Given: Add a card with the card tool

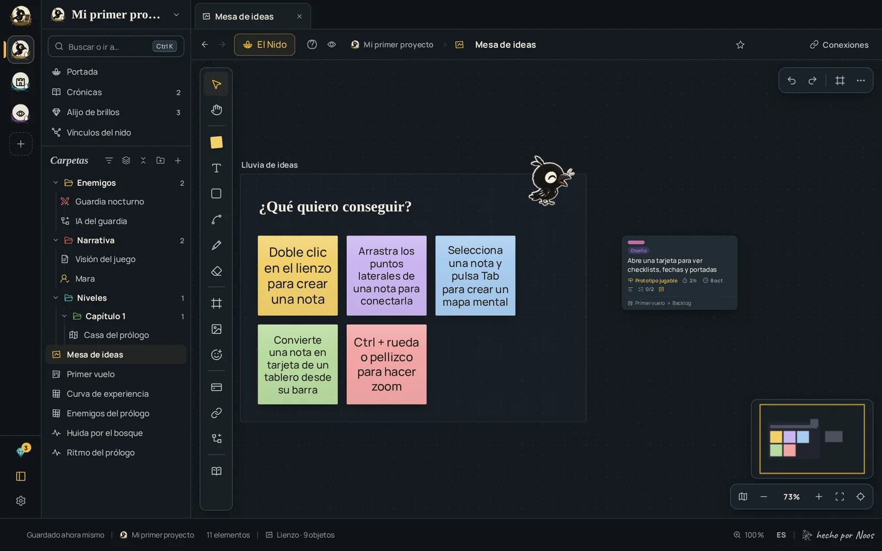Looking at the screenshot, I should click(x=216, y=387).
